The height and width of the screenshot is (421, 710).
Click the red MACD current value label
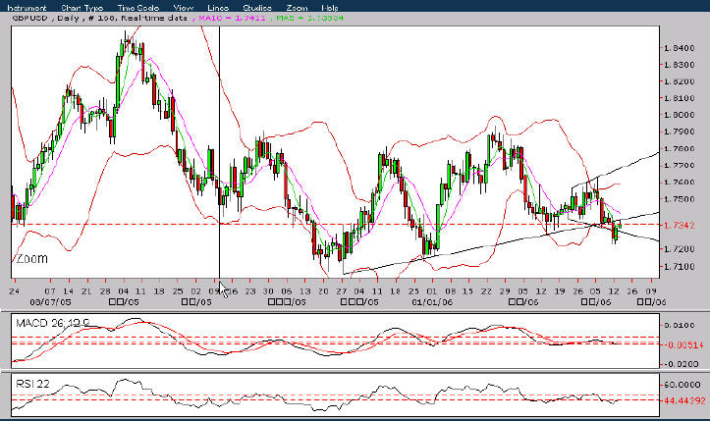(683, 345)
